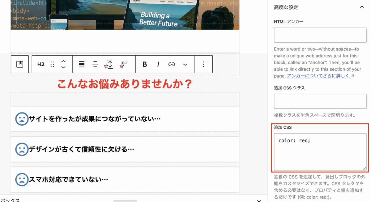This screenshot has height=202, width=371.
Task: Click the vertical spacing toolbar icon
Action: pyautogui.click(x=109, y=64)
